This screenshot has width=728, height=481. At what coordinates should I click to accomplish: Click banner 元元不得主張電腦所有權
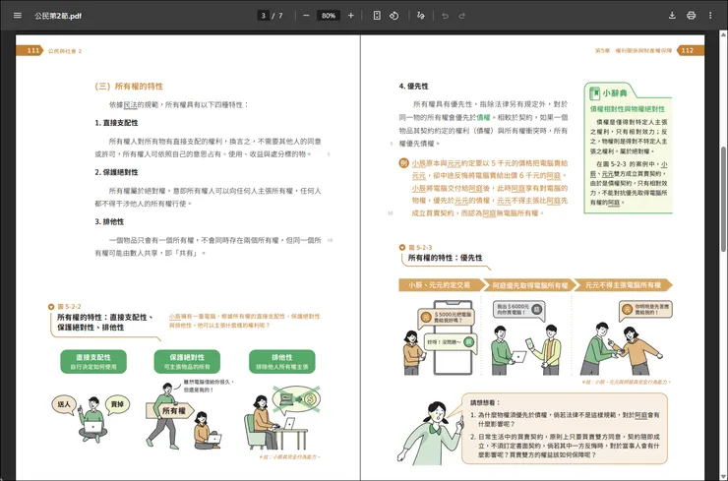[623, 285]
